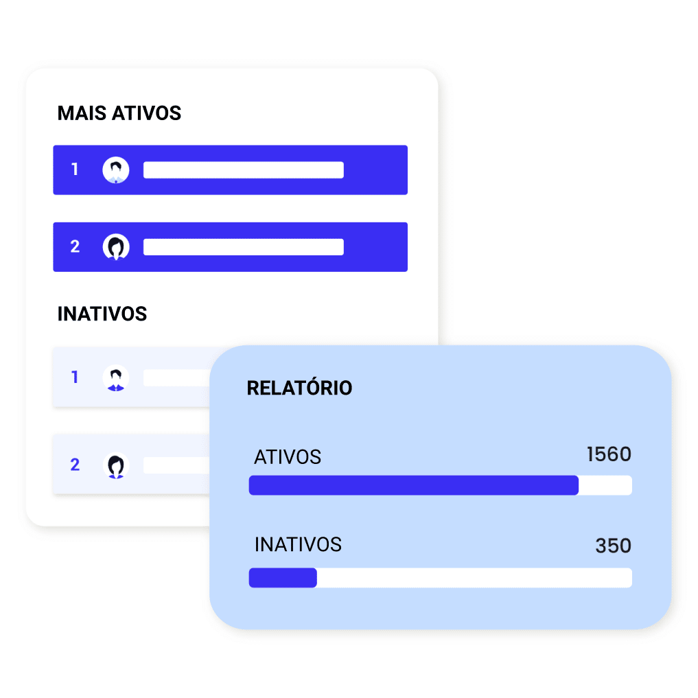This screenshot has height=698, width=698.
Task: Select the first blue Mais Ativos row
Action: [230, 170]
